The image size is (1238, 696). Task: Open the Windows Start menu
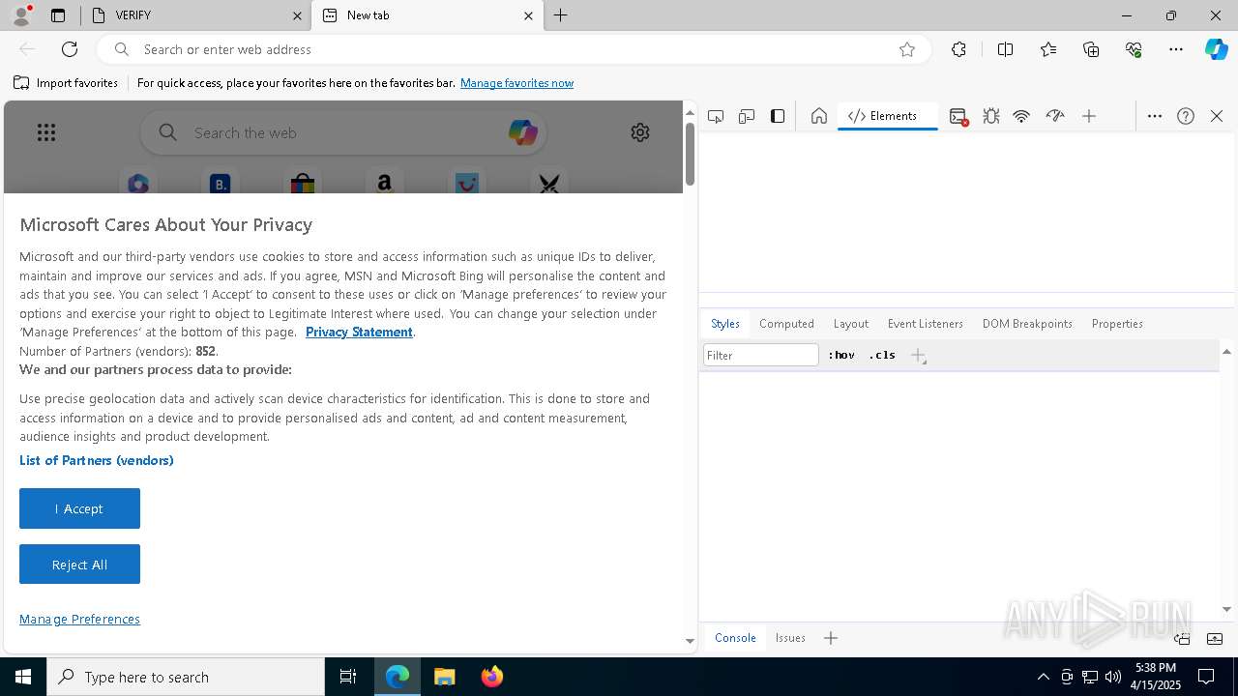pyautogui.click(x=23, y=677)
